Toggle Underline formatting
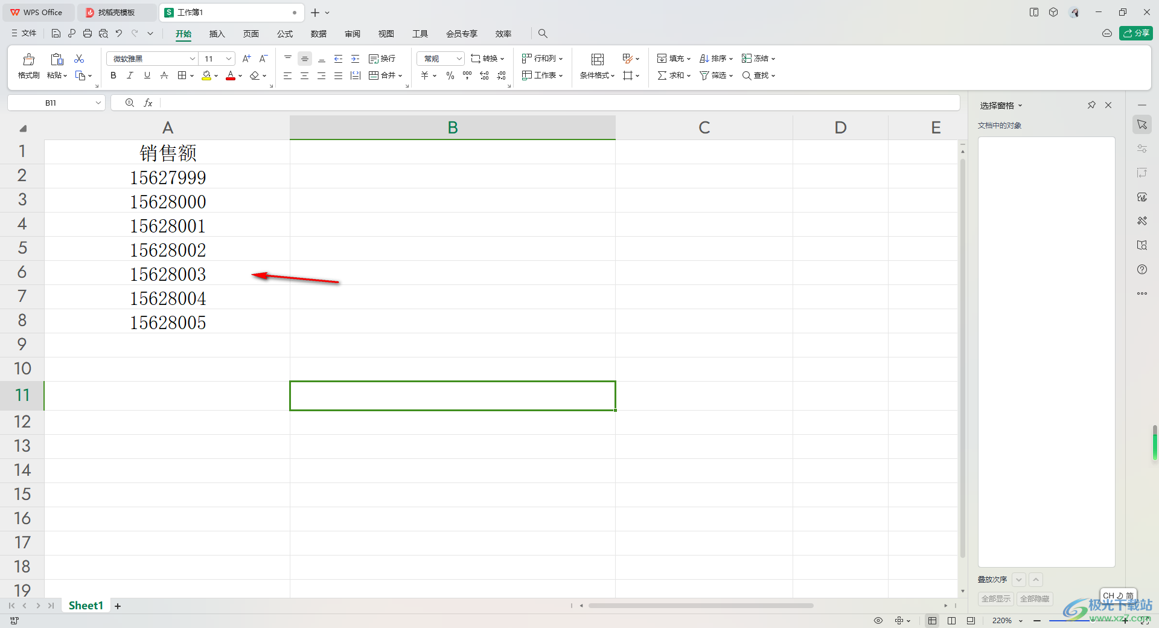This screenshot has height=628, width=1159. (147, 75)
